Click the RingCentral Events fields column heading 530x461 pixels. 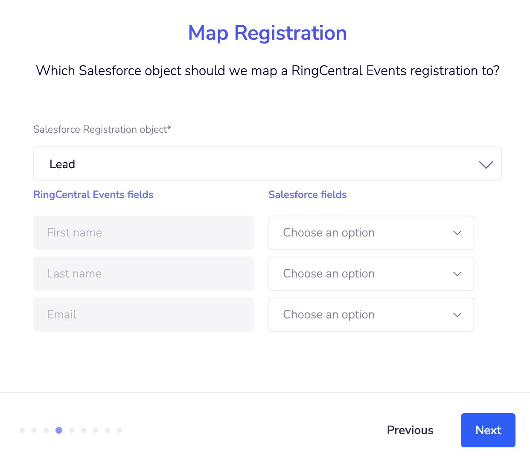[x=93, y=195]
